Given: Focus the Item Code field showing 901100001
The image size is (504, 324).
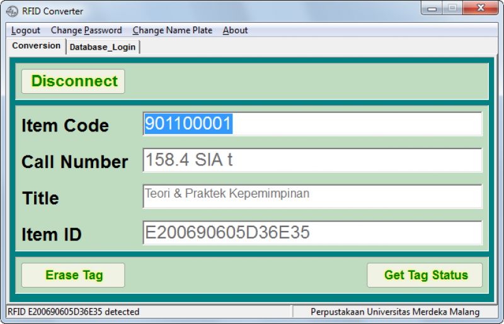Looking at the screenshot, I should tap(312, 124).
